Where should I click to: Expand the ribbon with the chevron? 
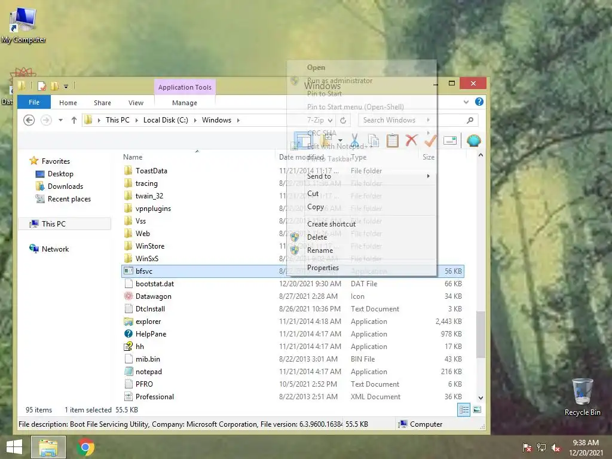466,102
